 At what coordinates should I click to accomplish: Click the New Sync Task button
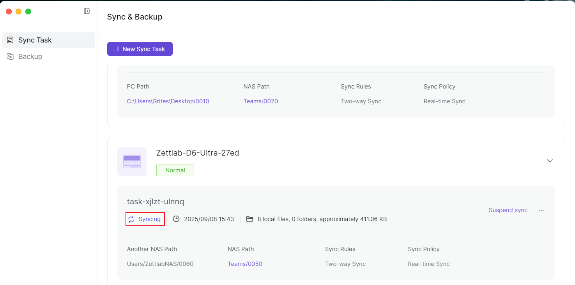coord(140,49)
